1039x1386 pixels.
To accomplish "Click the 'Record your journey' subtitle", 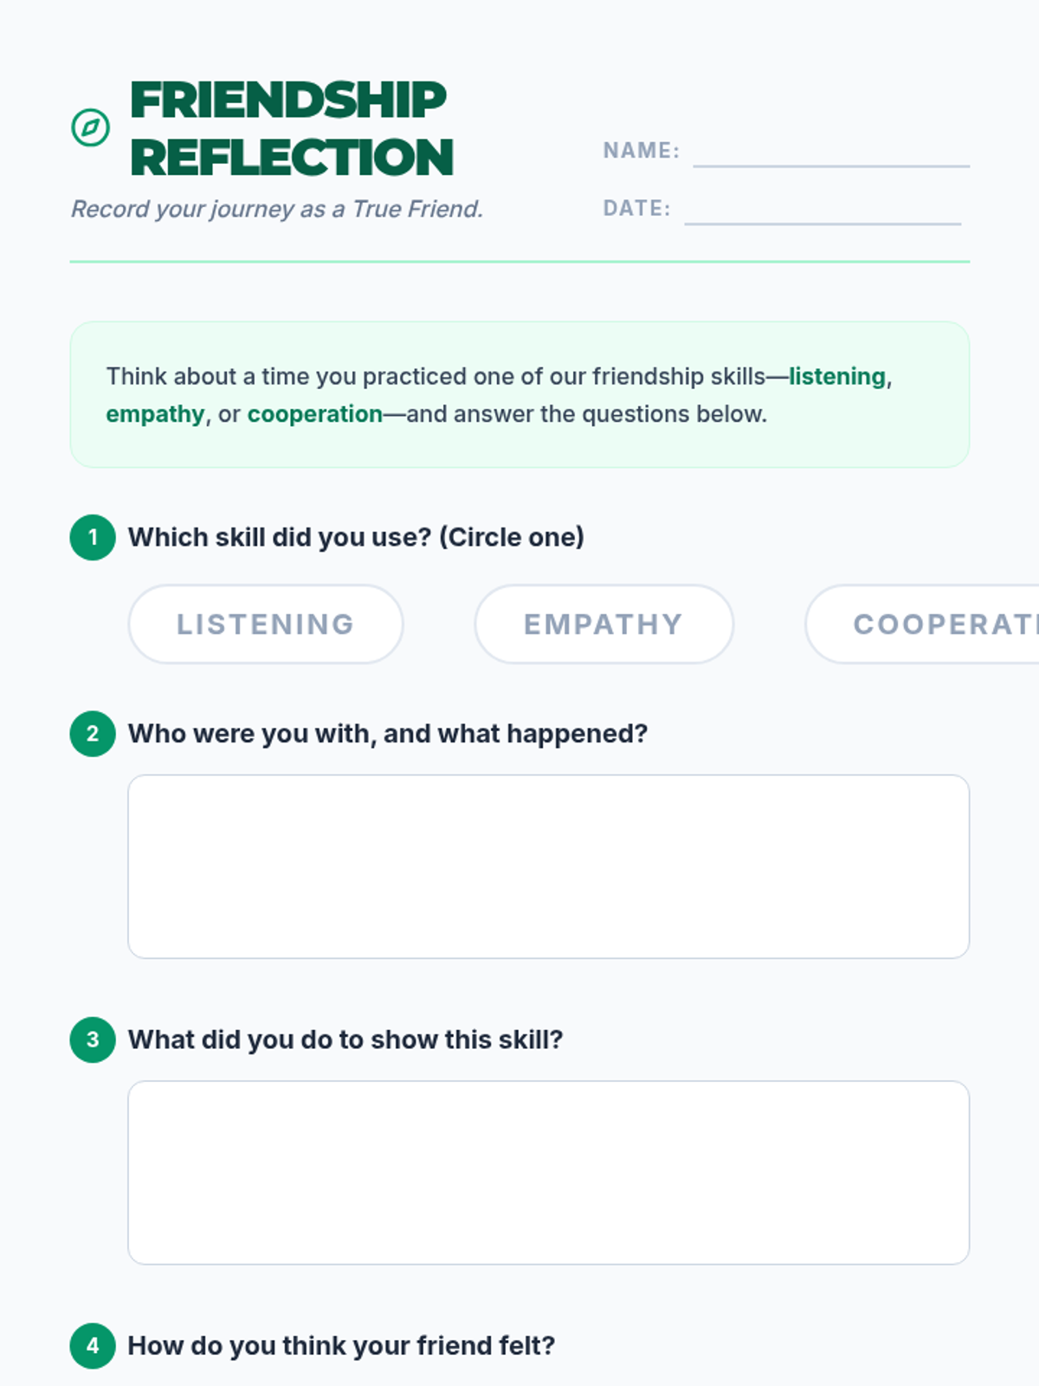I will tap(276, 209).
